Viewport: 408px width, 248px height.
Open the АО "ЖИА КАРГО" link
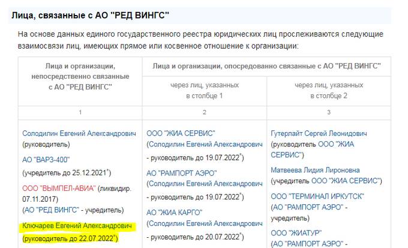tap(175, 213)
